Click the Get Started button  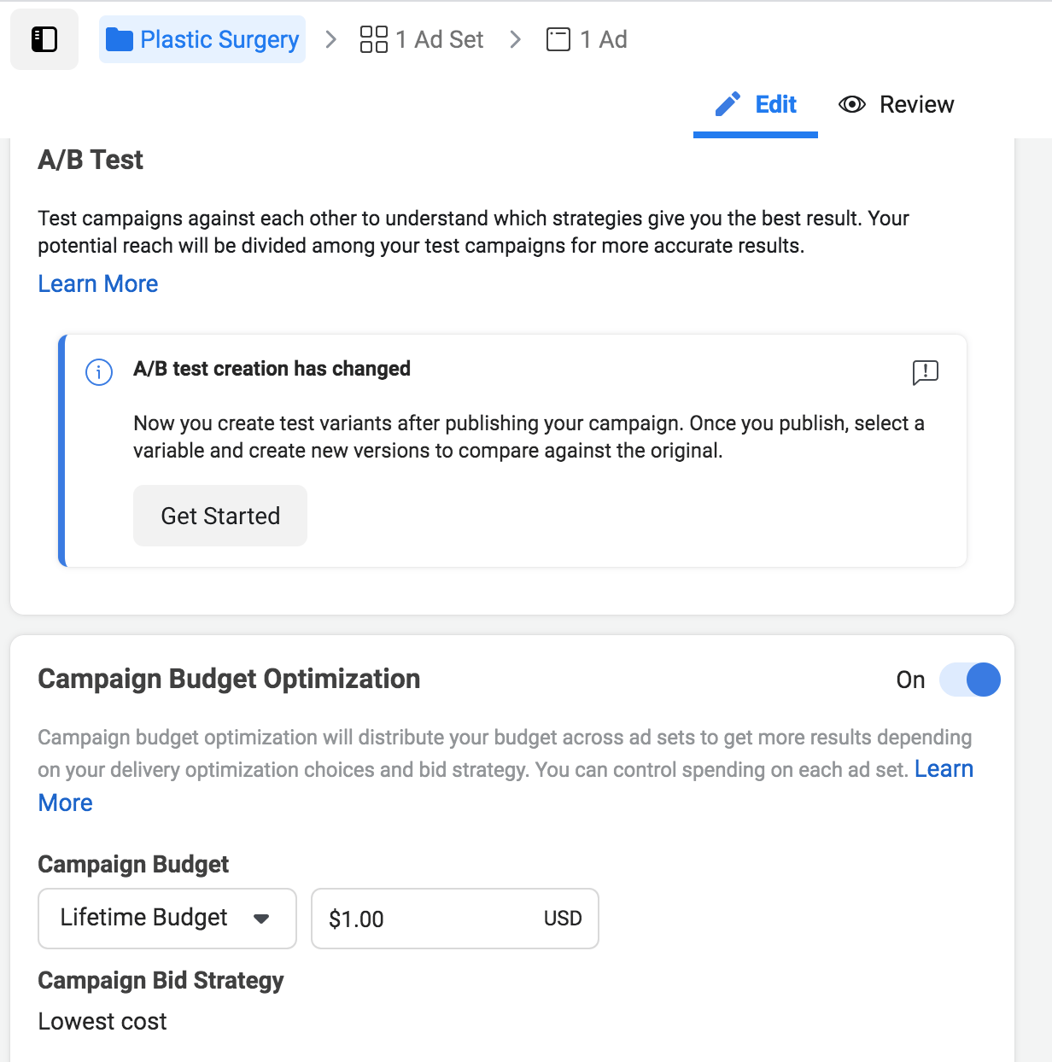[x=219, y=516]
